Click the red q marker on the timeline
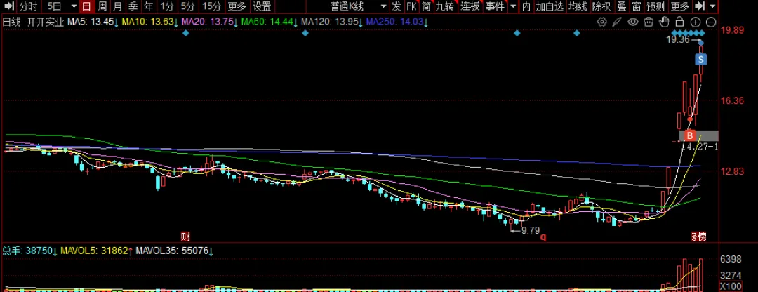This screenshot has height=292, width=758. coord(543,237)
